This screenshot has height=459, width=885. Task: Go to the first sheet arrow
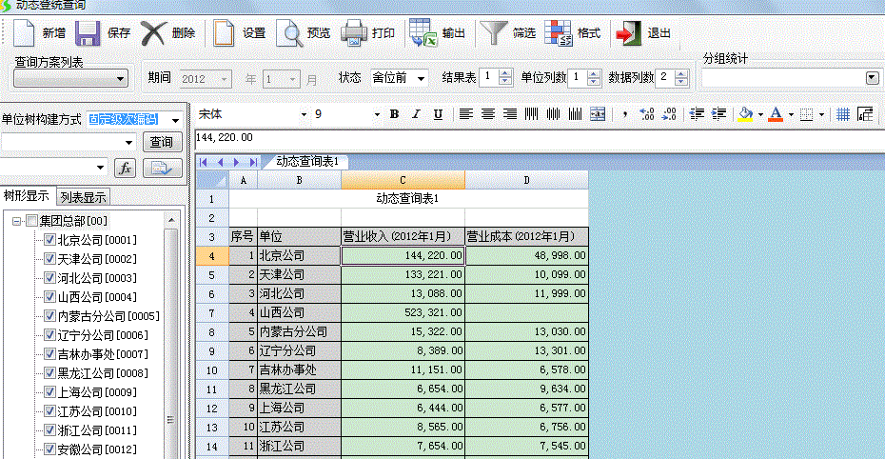[x=204, y=162]
